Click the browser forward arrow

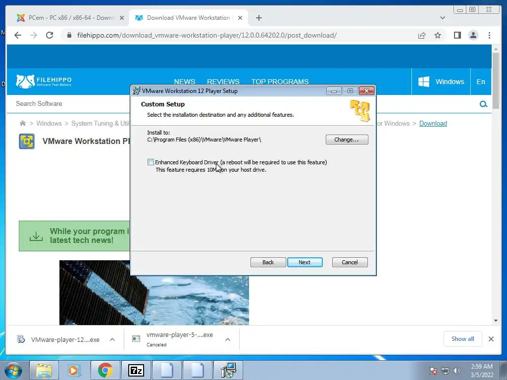[x=34, y=35]
